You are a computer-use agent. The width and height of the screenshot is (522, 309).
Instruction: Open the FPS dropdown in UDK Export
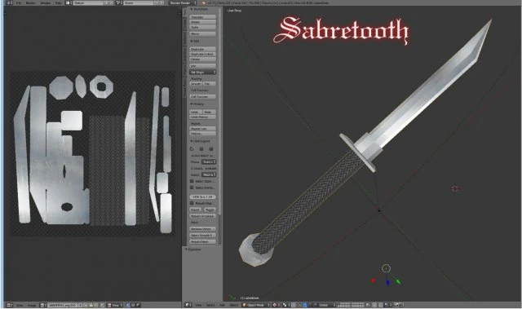coord(209,162)
